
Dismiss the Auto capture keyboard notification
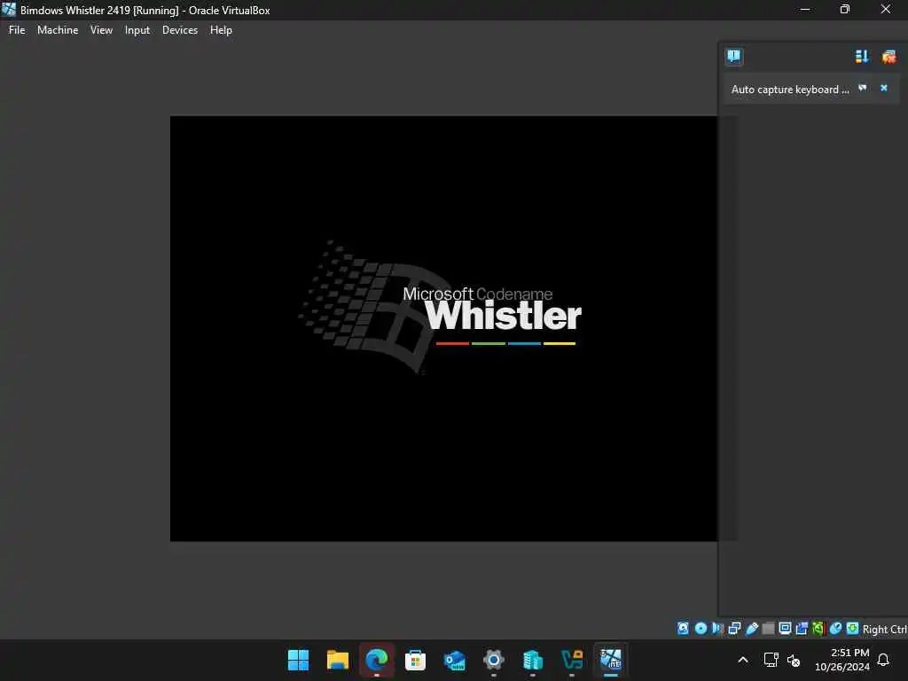pyautogui.click(x=884, y=88)
